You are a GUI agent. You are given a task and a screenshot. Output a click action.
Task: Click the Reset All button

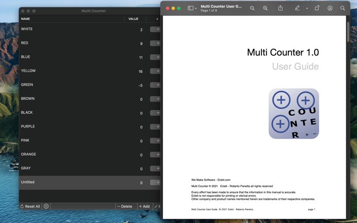pyautogui.click(x=30, y=206)
